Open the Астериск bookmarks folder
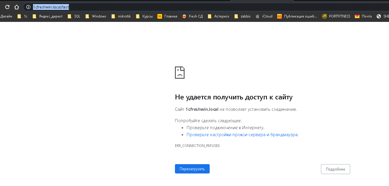Image resolution: width=389 pixels, height=186 pixels. click(218, 16)
